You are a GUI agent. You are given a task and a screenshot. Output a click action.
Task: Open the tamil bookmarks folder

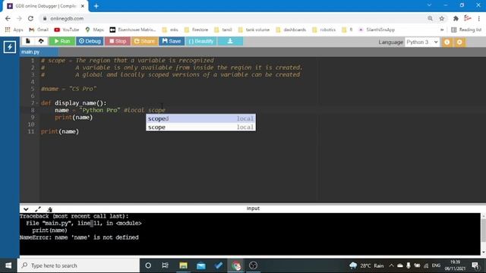pyautogui.click(x=223, y=30)
